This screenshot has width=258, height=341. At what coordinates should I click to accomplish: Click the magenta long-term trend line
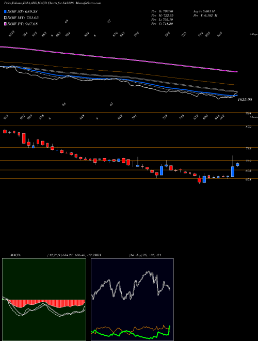(118, 58)
